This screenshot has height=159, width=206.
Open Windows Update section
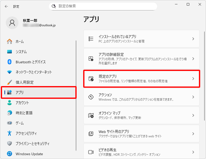[x=40, y=154]
